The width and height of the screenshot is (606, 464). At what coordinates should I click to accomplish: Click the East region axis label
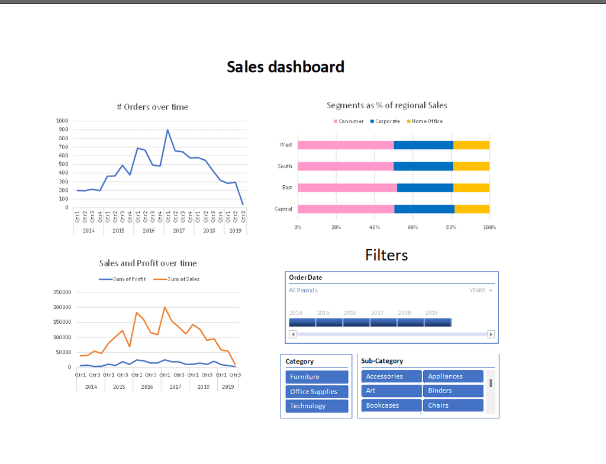[x=287, y=188]
